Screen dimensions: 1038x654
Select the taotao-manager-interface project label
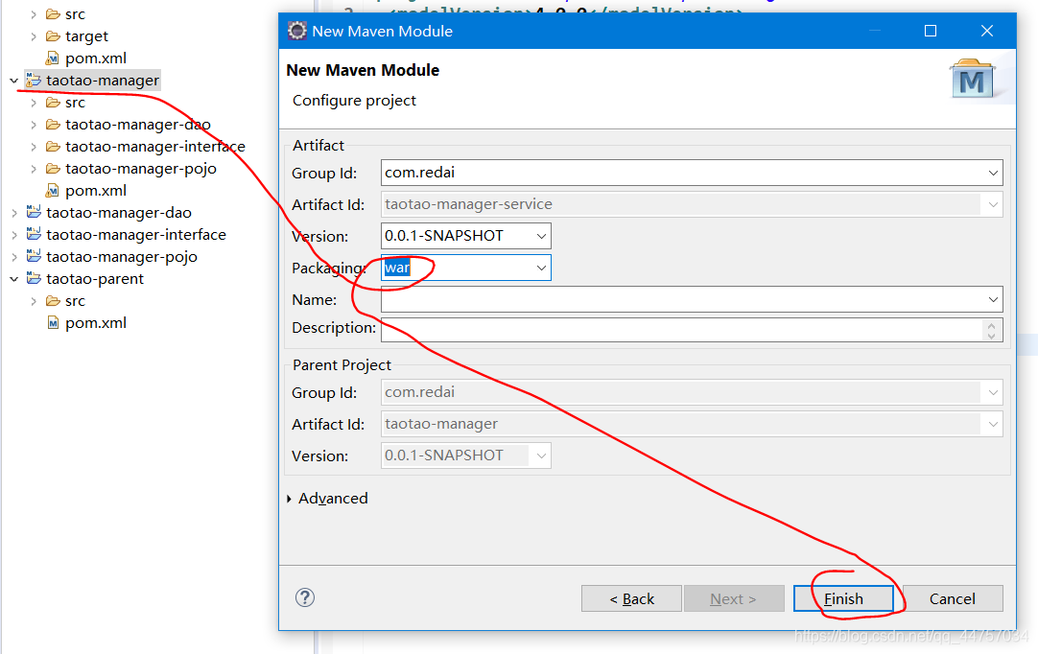[x=136, y=234]
